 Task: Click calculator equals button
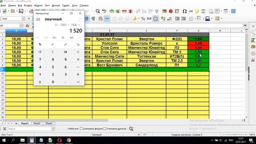[x=78, y=82]
